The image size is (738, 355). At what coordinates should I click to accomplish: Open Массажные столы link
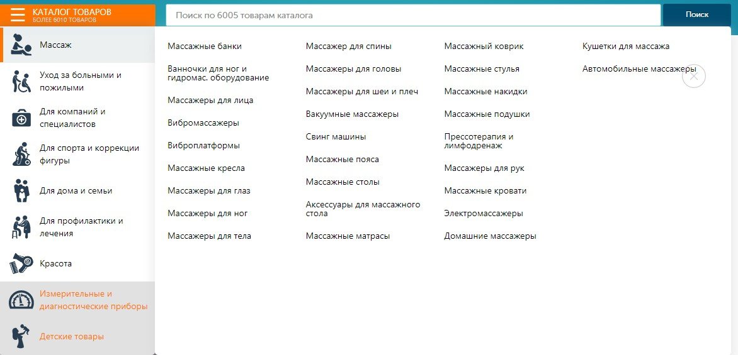click(343, 182)
